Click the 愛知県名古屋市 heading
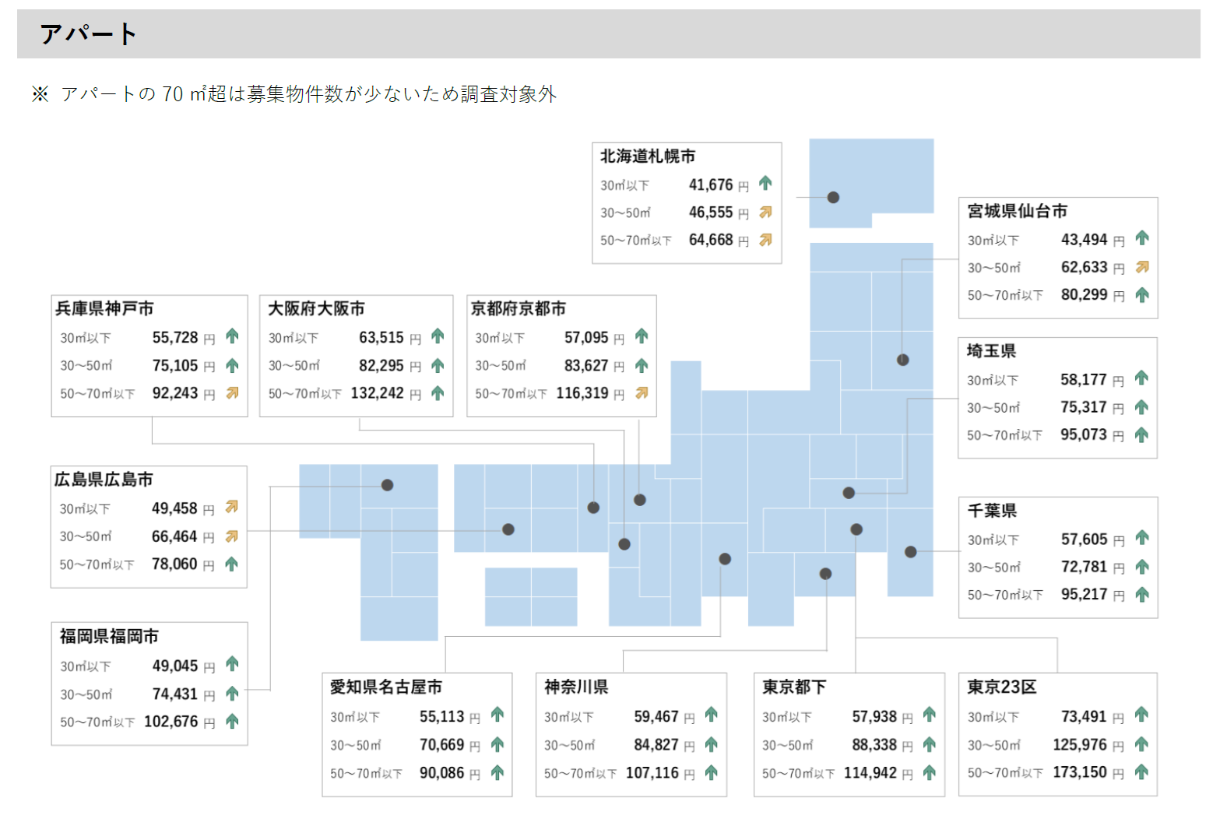Viewport: 1227px width, 819px height. (x=385, y=687)
